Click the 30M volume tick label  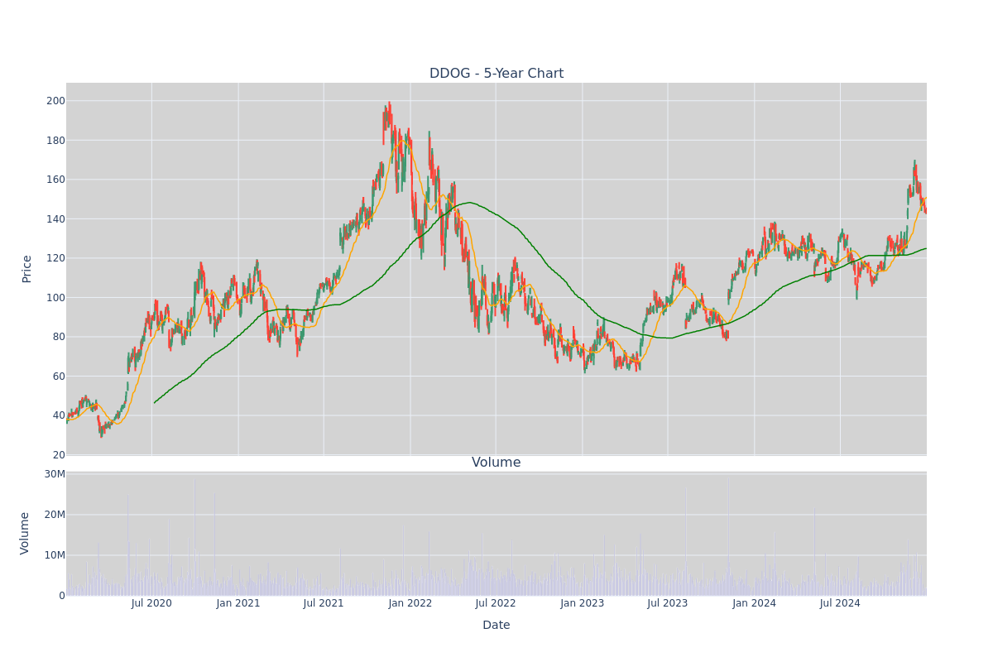click(55, 474)
